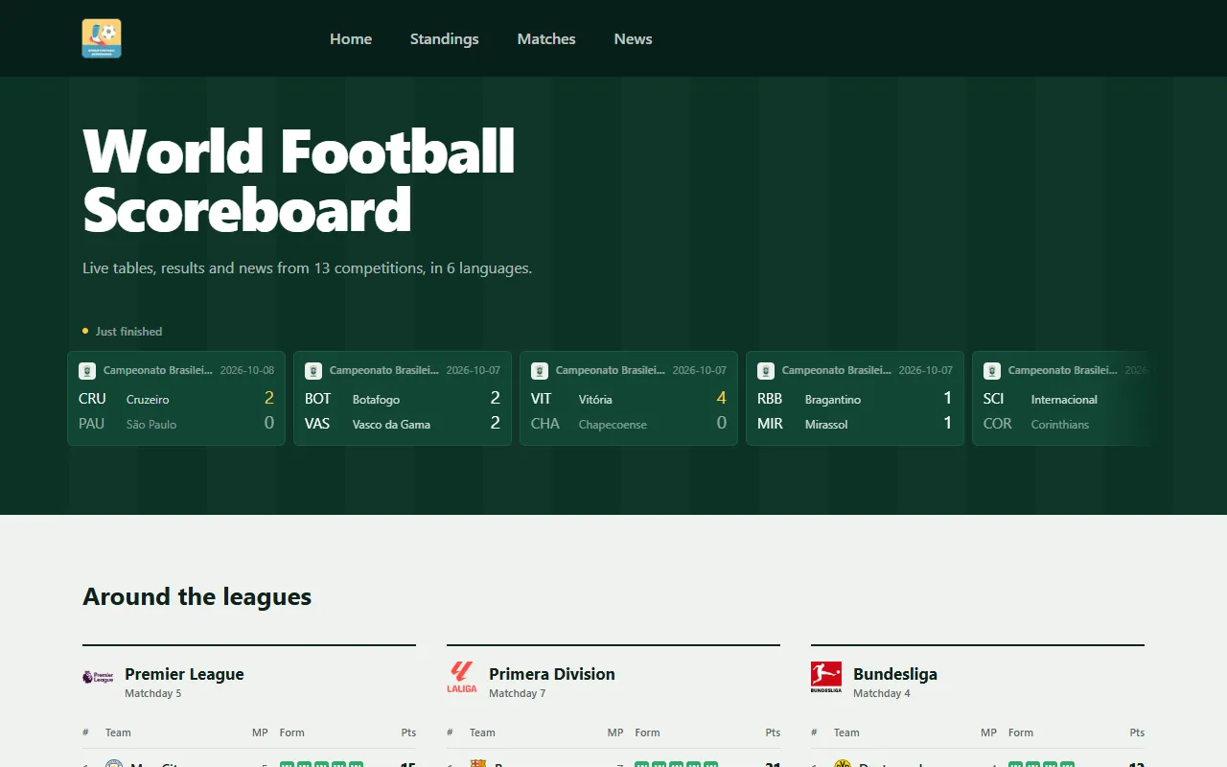This screenshot has width=1227, height=767.
Task: Select the Bragantino team name
Action: [833, 399]
